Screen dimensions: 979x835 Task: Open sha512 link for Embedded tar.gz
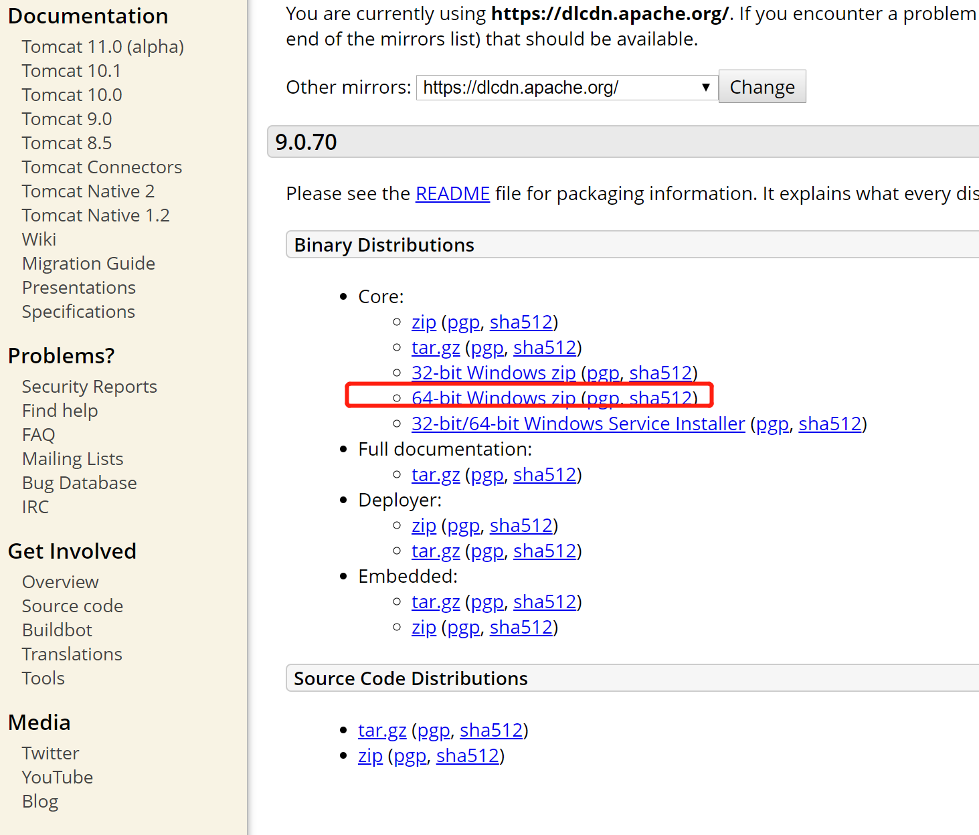point(545,601)
